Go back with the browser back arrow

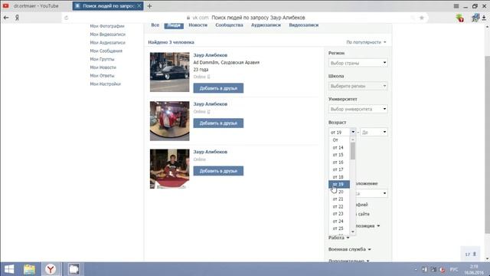pyautogui.click(x=6, y=18)
